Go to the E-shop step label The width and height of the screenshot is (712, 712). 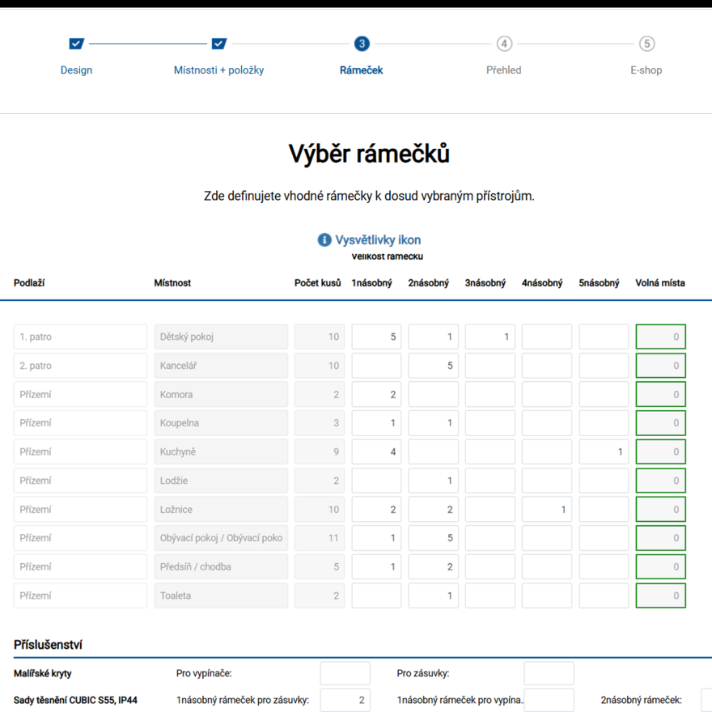point(646,70)
